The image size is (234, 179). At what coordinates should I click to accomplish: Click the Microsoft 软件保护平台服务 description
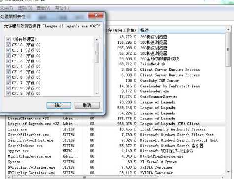coord(167,151)
